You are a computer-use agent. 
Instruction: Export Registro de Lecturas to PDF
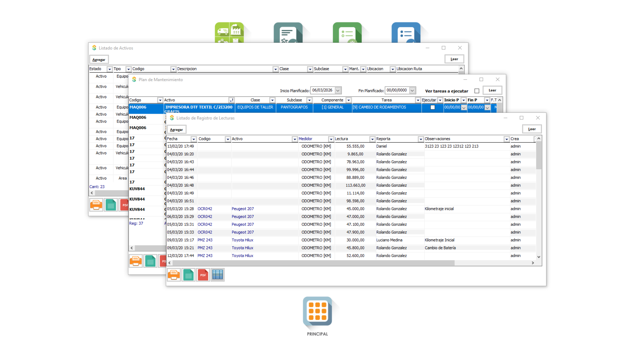[x=203, y=275]
